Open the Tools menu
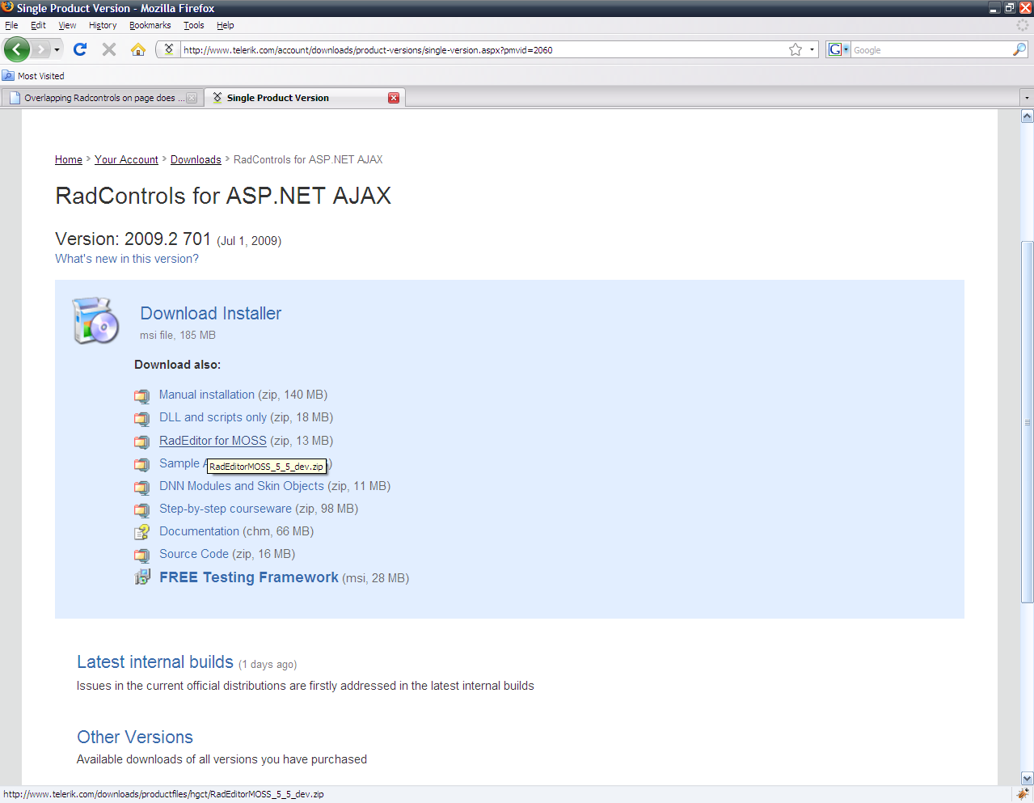The width and height of the screenshot is (1034, 803). (193, 25)
